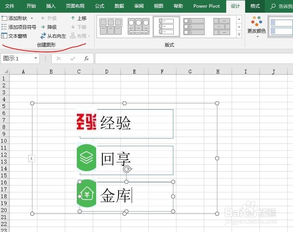Open the 文件 (File) tab
This screenshot has width=293, height=232.
pyautogui.click(x=10, y=6)
